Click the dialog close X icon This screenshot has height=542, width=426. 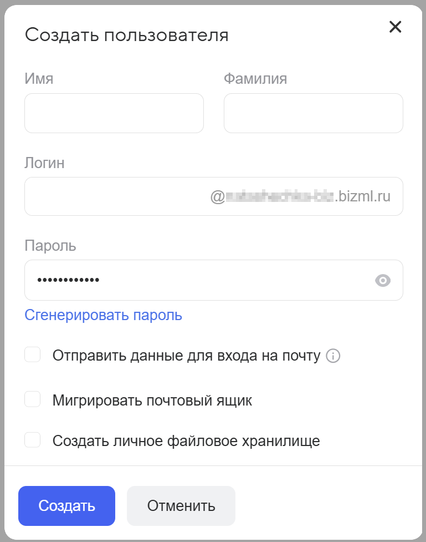(x=396, y=27)
